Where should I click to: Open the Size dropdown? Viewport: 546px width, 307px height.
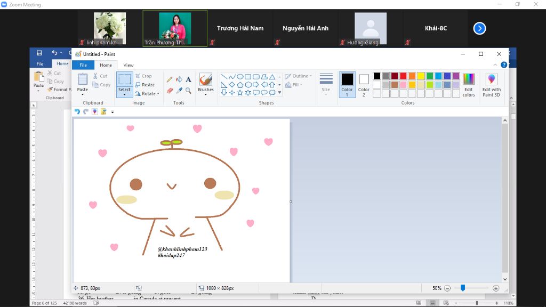(326, 85)
